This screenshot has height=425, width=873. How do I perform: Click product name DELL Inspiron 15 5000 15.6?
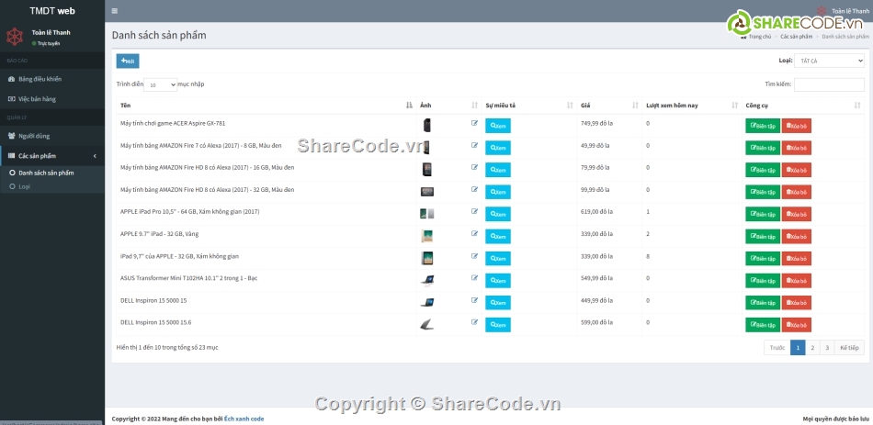point(156,322)
